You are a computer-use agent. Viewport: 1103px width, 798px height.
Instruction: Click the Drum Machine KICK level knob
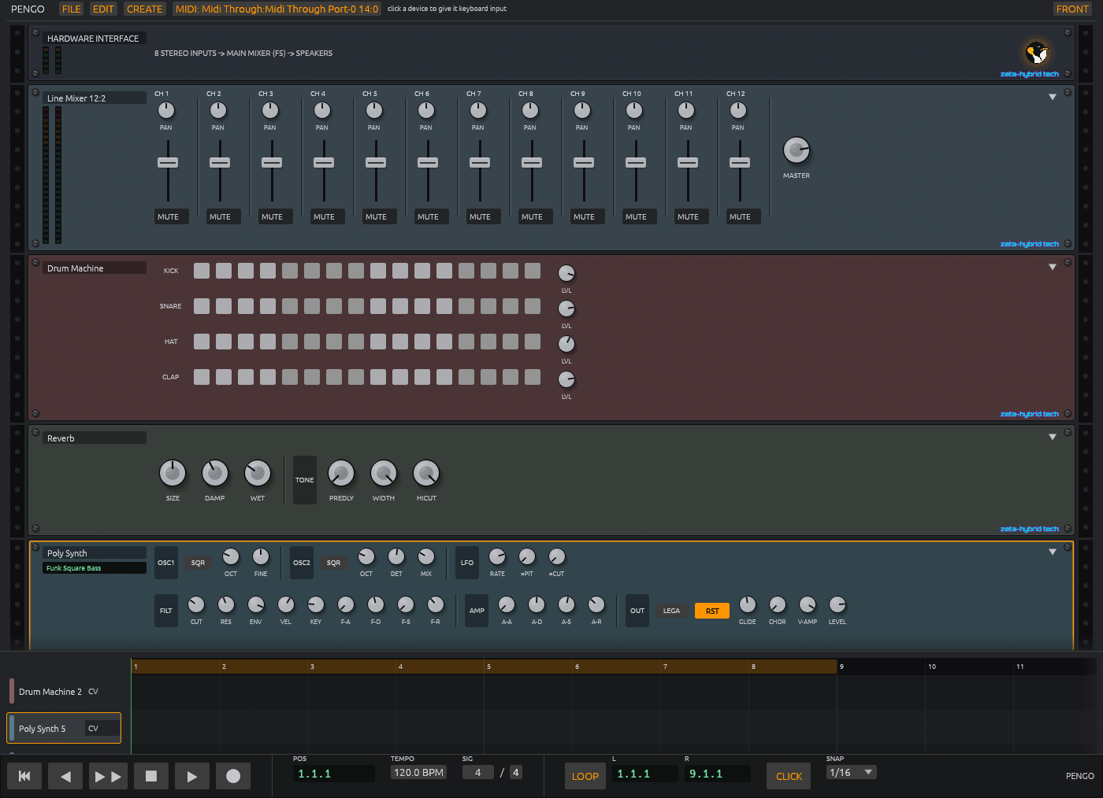(x=566, y=273)
